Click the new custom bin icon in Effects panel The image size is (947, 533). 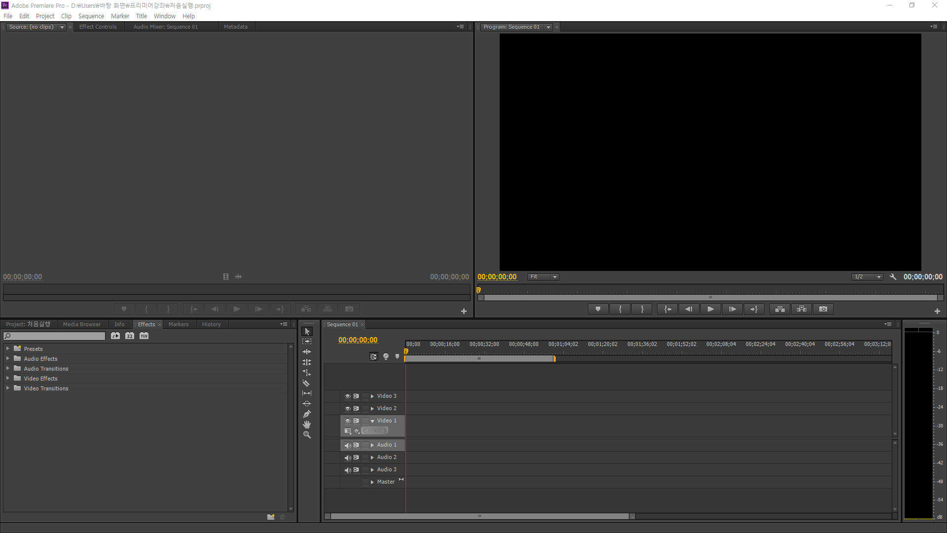coord(271,517)
